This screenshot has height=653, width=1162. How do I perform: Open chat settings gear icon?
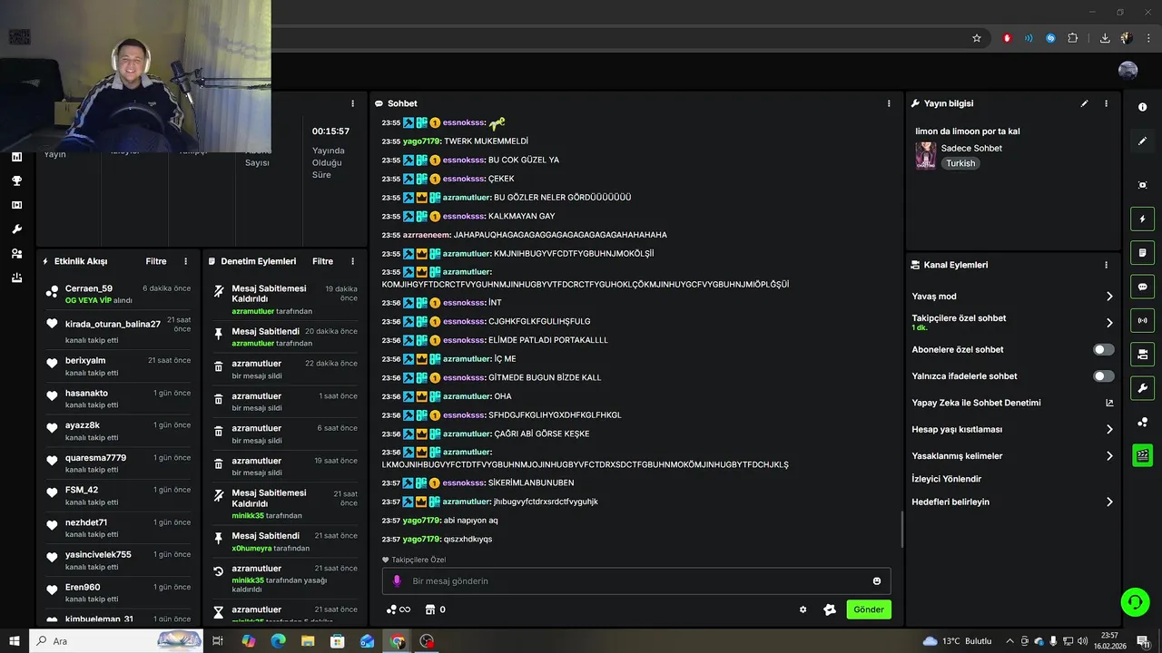coord(803,609)
